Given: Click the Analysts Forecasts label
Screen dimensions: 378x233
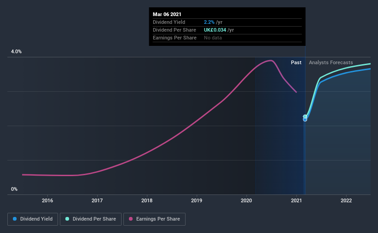Looking at the screenshot, I should coord(331,62).
